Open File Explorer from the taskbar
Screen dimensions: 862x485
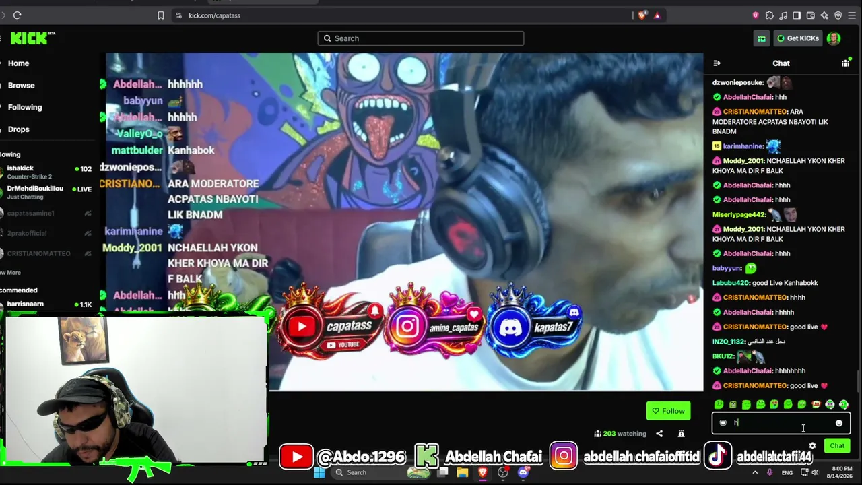pyautogui.click(x=463, y=473)
